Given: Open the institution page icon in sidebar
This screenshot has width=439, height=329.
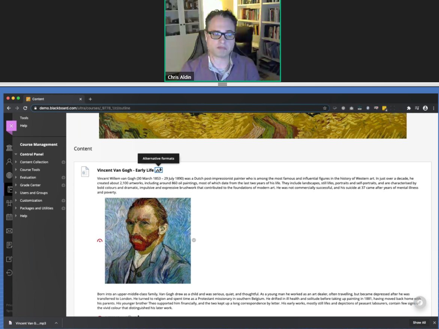Looking at the screenshot, I should pyautogui.click(x=9, y=148).
